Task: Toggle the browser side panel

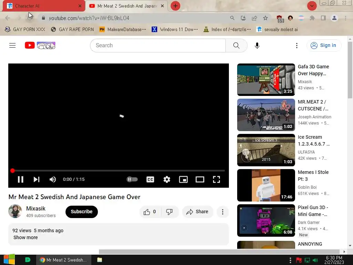Action: click(x=323, y=18)
